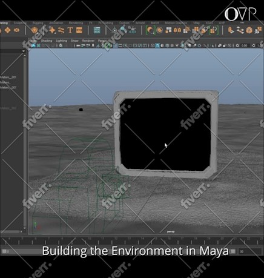The height and width of the screenshot is (278, 264).
Task: Open the FX Caching shelf tab
Action: [106, 23]
